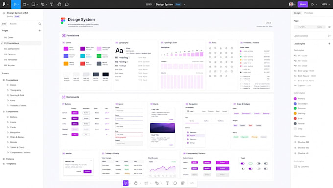Select the Text tool in bottom toolbar

coord(167,183)
